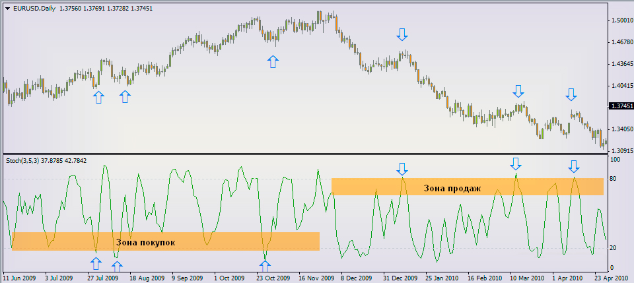Click the stochastic panel down arrow near 1 Apr 2010
The image size is (634, 283).
574,166
